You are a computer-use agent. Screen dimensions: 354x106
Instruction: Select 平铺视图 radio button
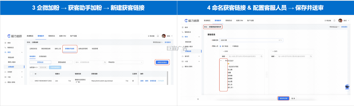point(231,46)
